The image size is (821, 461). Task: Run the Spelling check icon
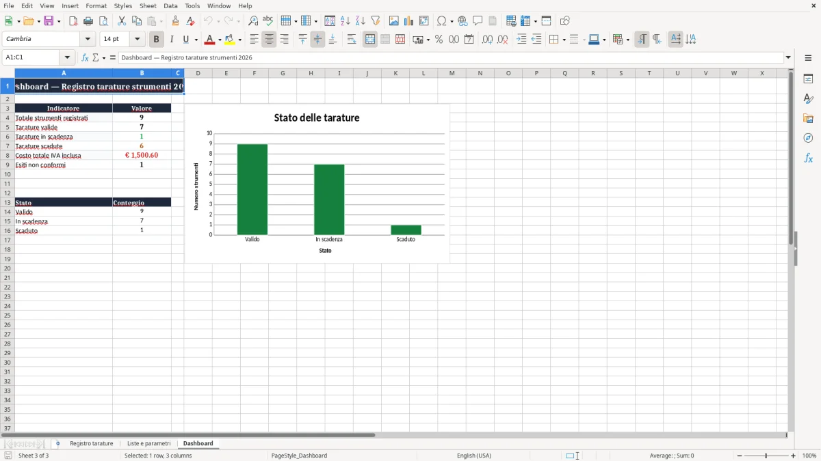[x=268, y=21]
